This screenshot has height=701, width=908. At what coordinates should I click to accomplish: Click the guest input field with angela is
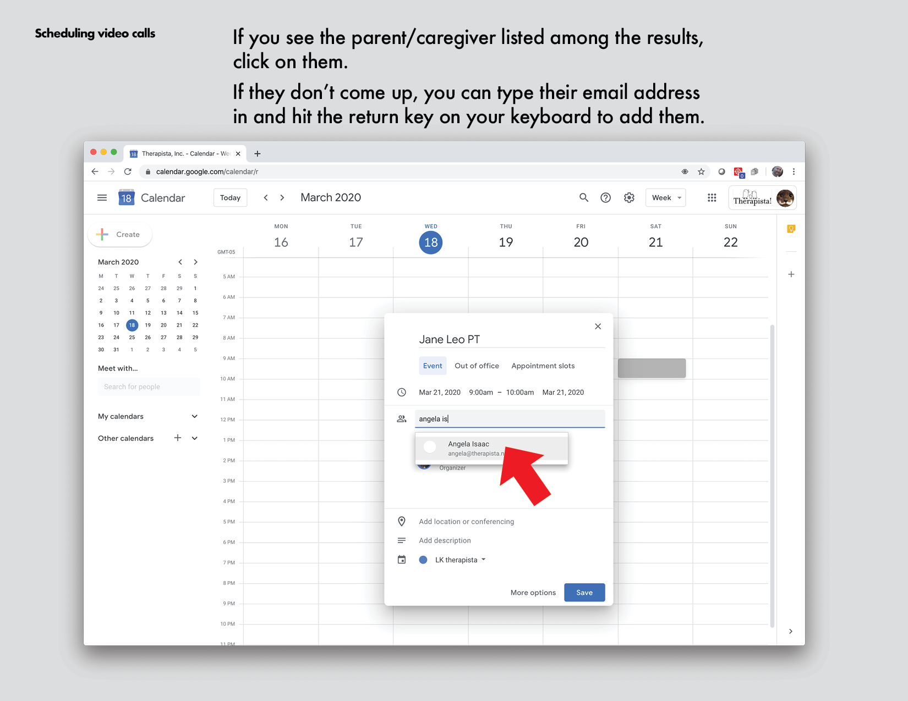[x=510, y=418]
